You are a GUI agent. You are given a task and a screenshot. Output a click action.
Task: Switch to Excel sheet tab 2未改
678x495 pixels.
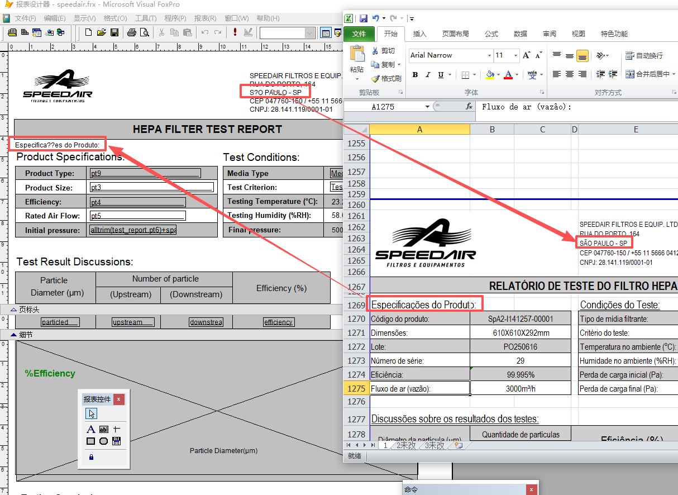[x=406, y=445]
